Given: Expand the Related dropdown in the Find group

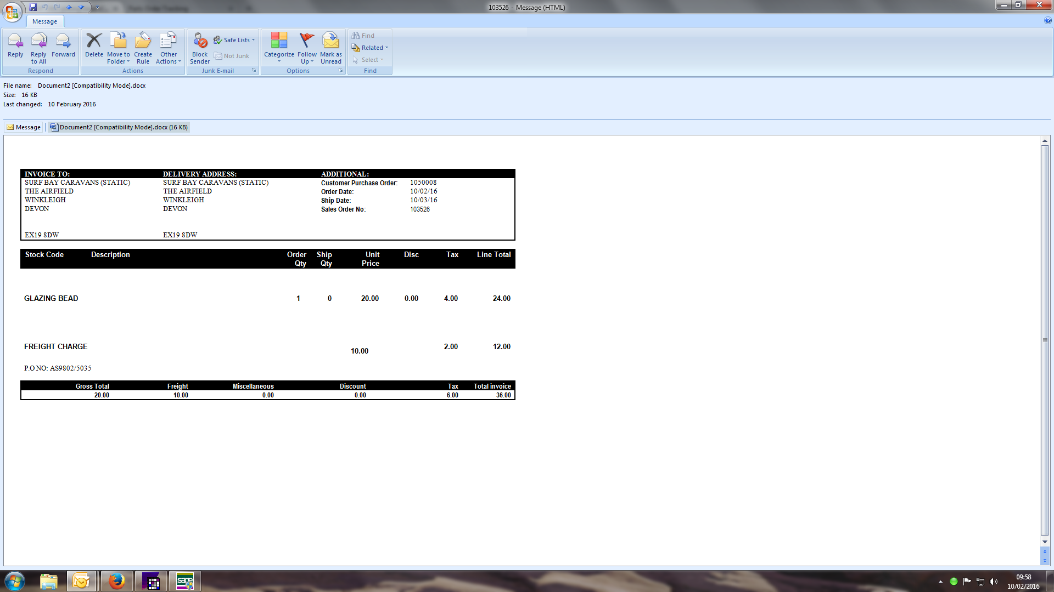Looking at the screenshot, I should 371,48.
